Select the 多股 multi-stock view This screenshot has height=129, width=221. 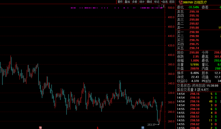click(x=135, y=2)
